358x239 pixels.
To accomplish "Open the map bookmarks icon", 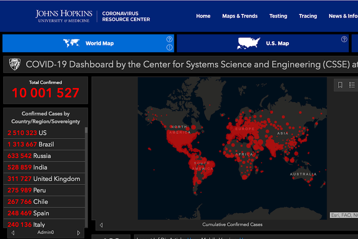I will pos(340,85).
